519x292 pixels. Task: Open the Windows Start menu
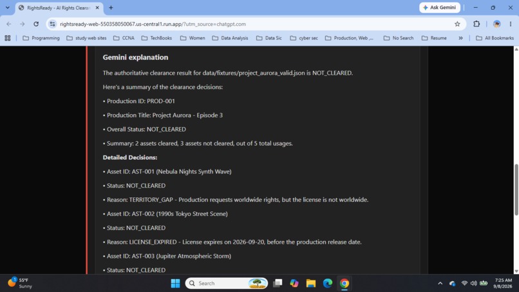click(x=175, y=284)
